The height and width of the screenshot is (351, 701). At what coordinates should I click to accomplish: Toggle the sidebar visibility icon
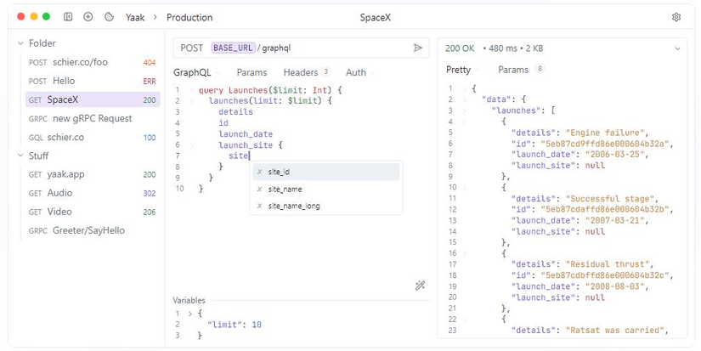(68, 17)
